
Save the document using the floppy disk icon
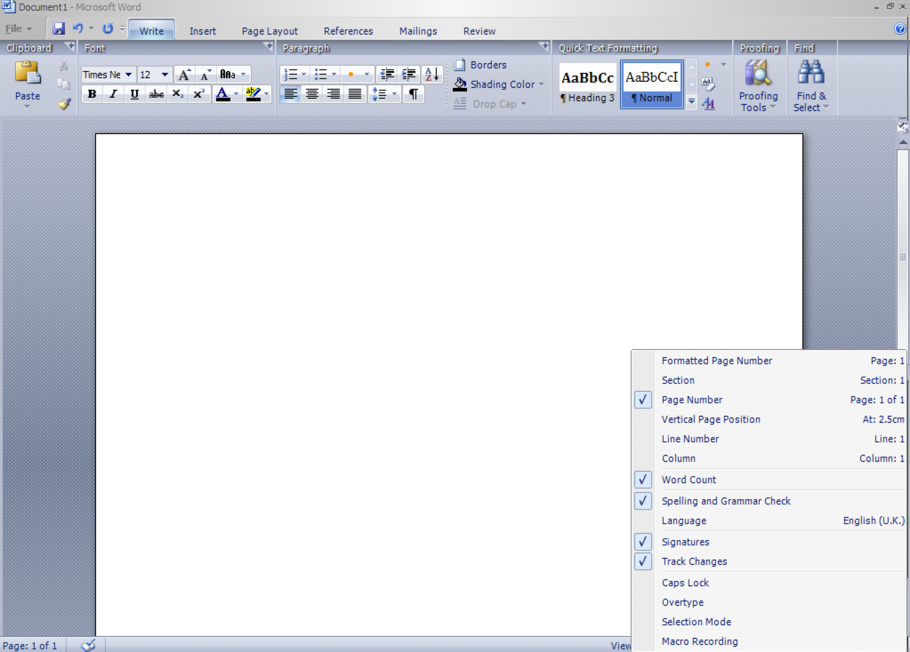click(59, 28)
